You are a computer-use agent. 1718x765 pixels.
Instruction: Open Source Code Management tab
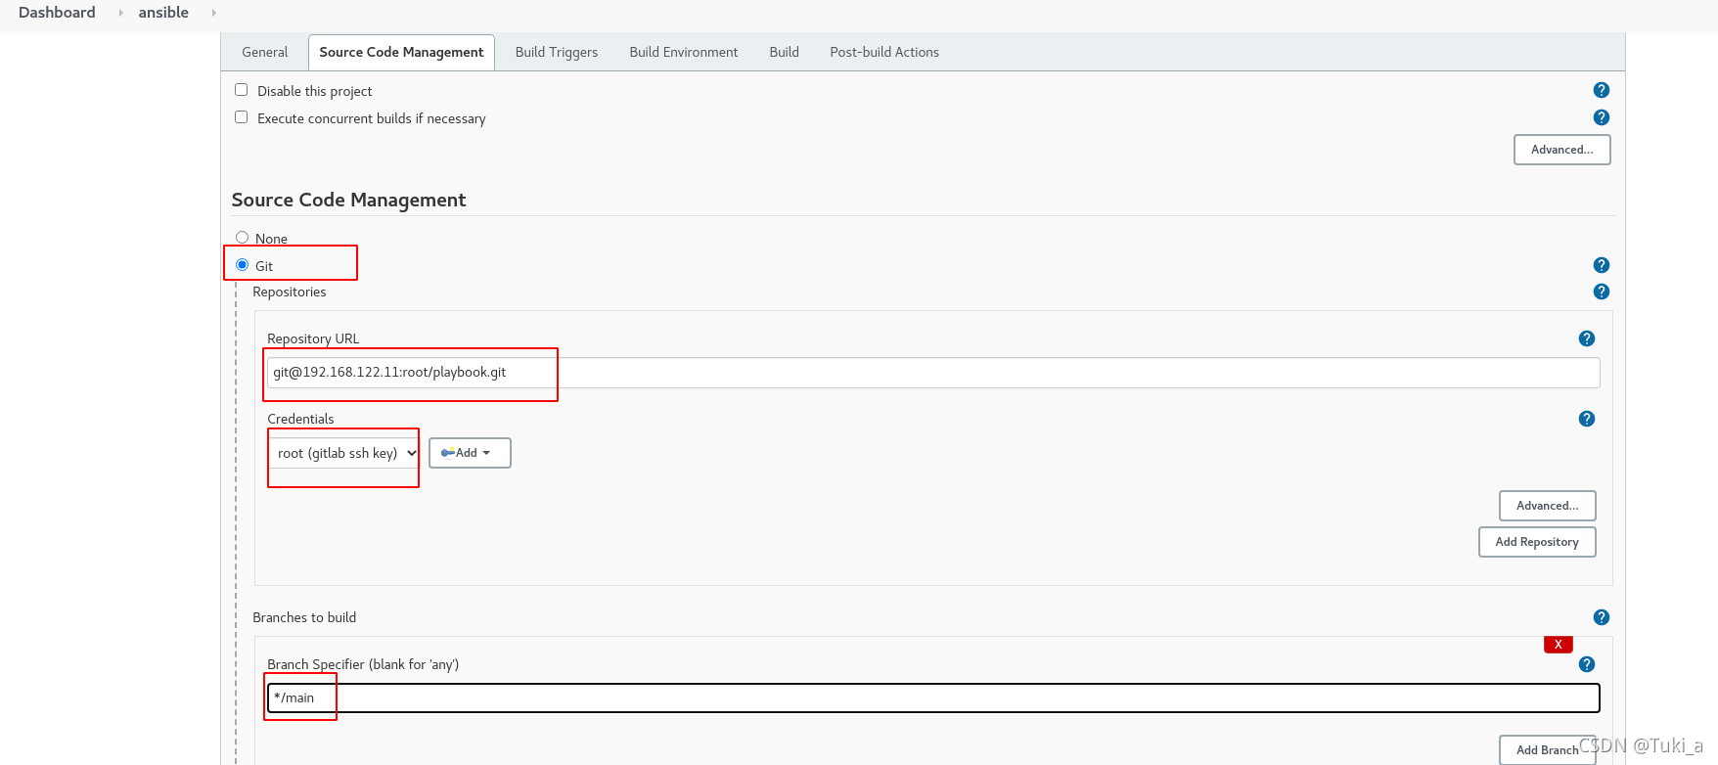pyautogui.click(x=401, y=52)
